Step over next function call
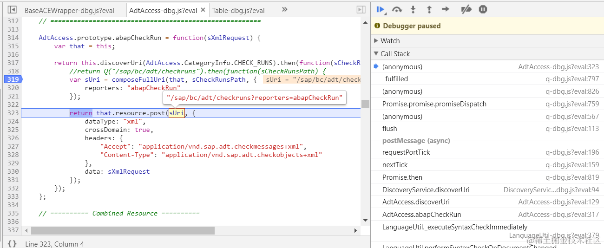604x248 pixels. point(397,9)
